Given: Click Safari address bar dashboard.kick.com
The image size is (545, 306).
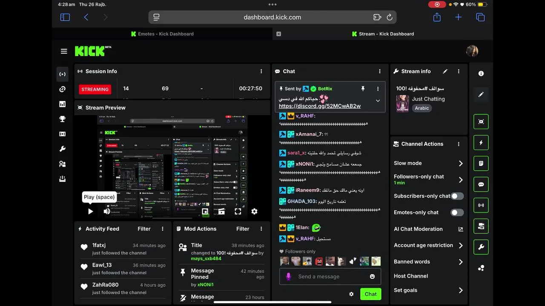Looking at the screenshot, I should (x=272, y=17).
